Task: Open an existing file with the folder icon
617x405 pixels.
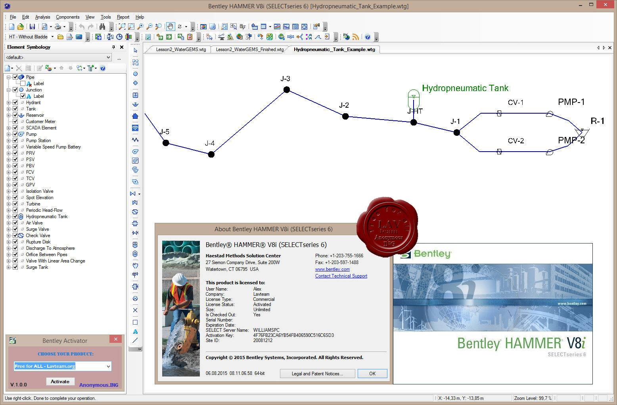Action: [x=20, y=27]
